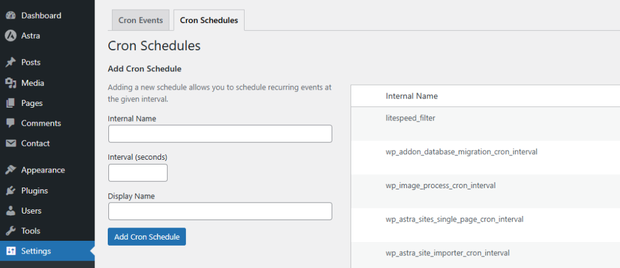The height and width of the screenshot is (268, 620).
Task: Click the Astra logo icon
Action: click(10, 36)
